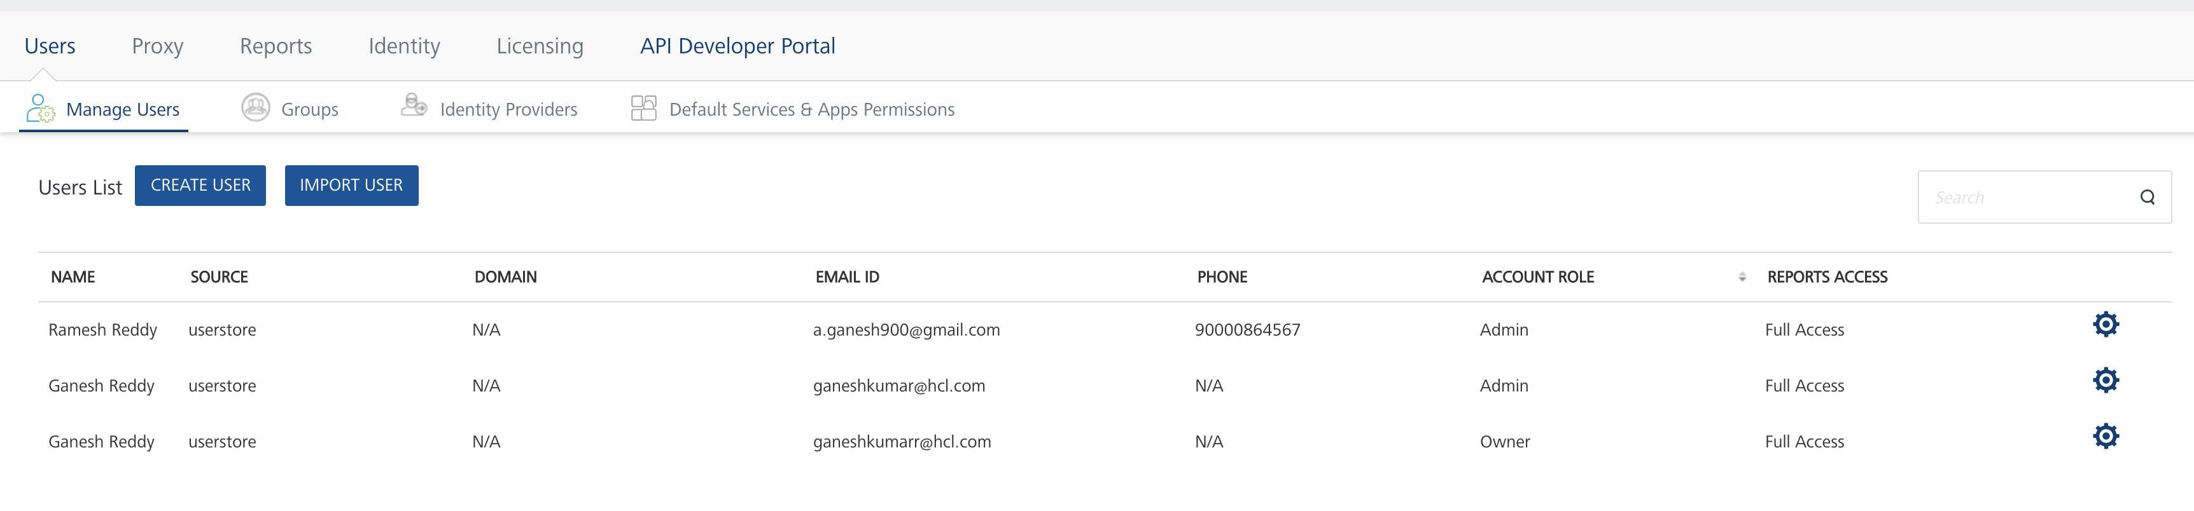2194x511 pixels.
Task: Select the Licensing tab
Action: click(x=540, y=46)
